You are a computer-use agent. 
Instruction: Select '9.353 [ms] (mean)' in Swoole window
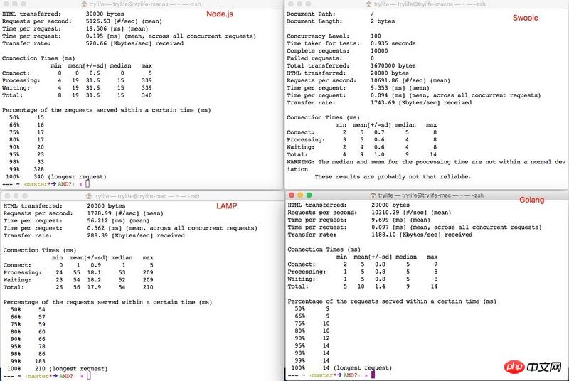pyautogui.click(x=400, y=88)
